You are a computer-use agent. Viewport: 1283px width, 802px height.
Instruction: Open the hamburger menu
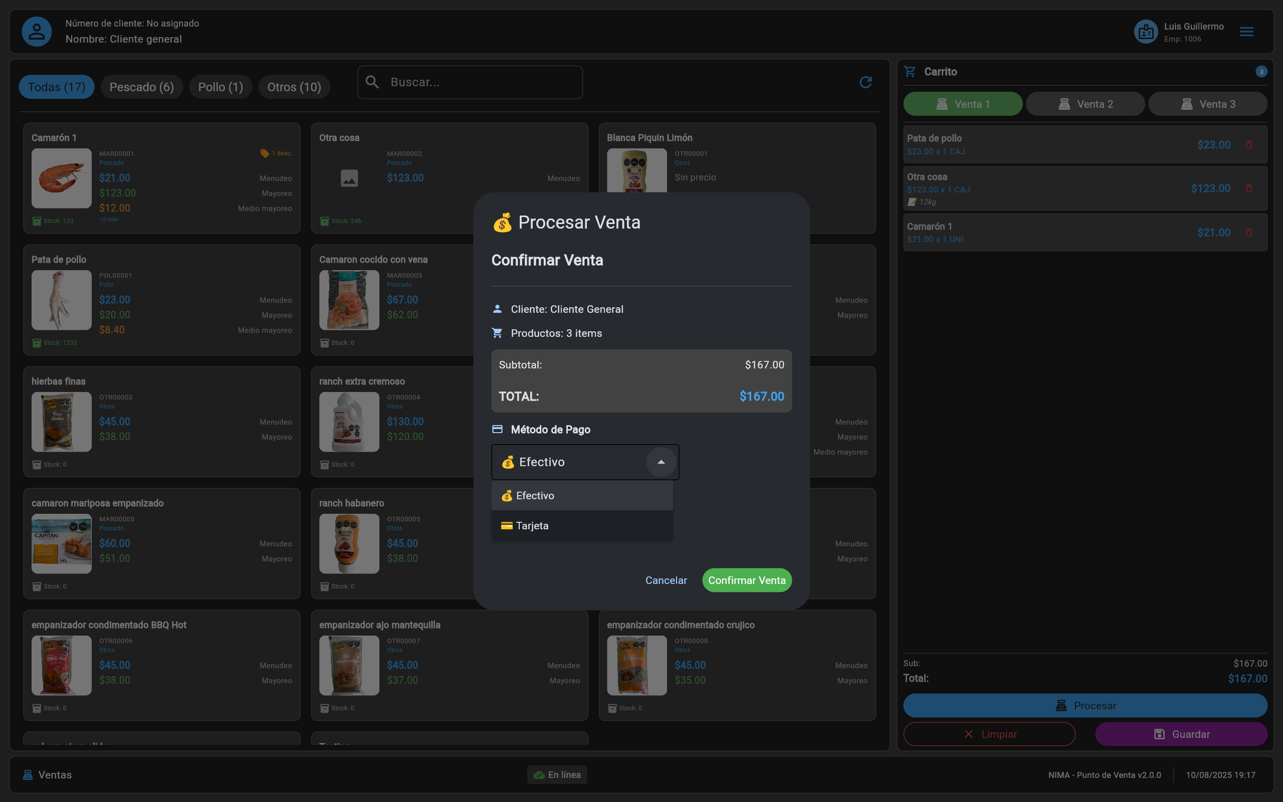point(1247,31)
